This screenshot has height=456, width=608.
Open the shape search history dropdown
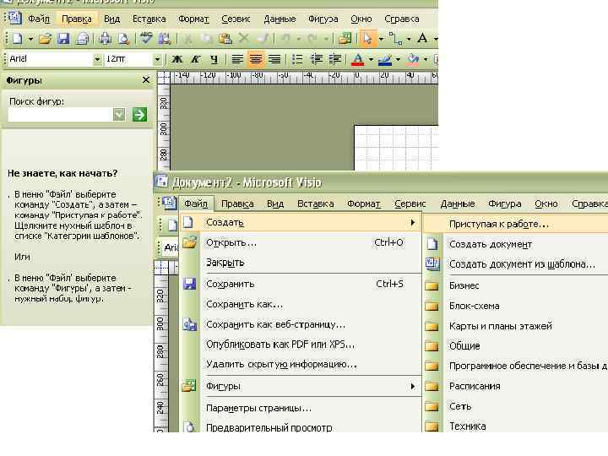119,114
